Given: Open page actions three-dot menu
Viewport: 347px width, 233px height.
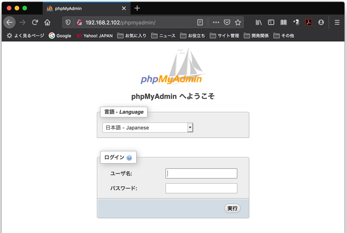Looking at the screenshot, I should click(216, 23).
